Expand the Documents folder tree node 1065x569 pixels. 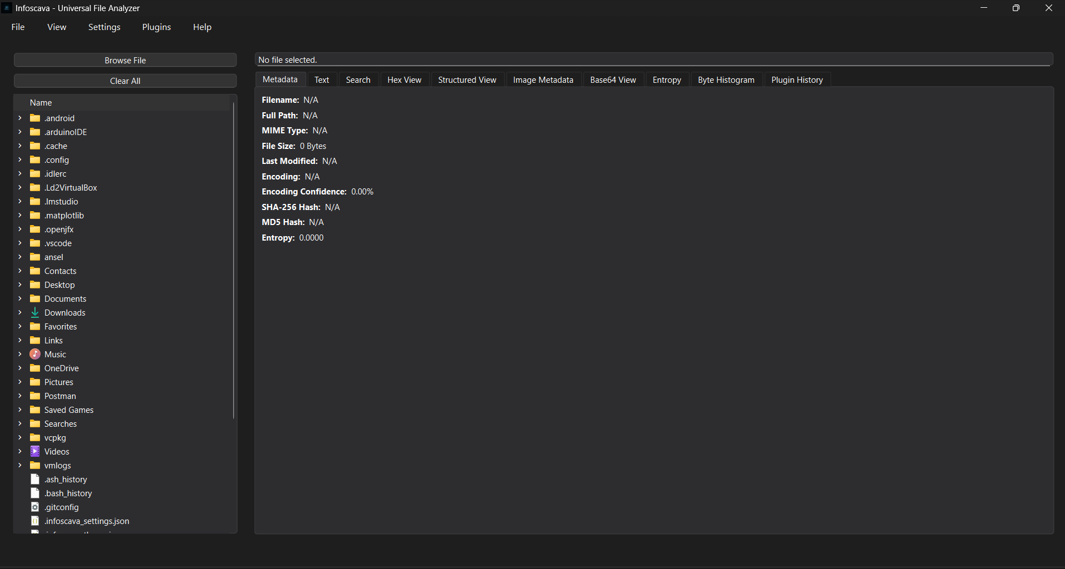coord(20,298)
